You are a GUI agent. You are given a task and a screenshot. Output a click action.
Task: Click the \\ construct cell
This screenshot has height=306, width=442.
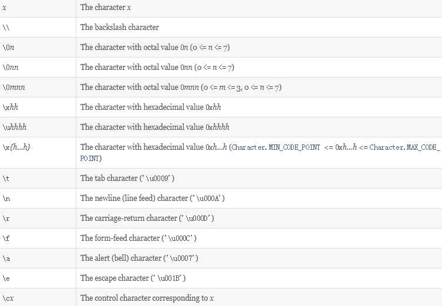(x=6, y=27)
